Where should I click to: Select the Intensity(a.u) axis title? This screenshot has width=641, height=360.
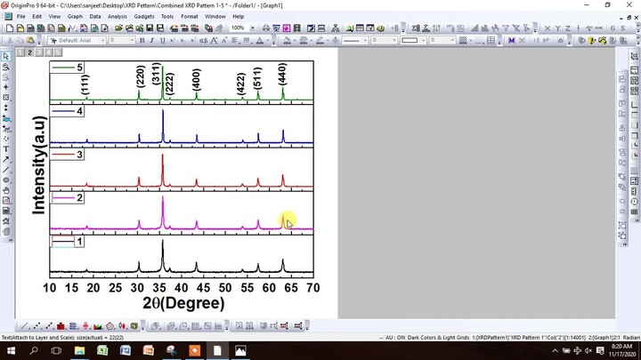pyautogui.click(x=39, y=165)
